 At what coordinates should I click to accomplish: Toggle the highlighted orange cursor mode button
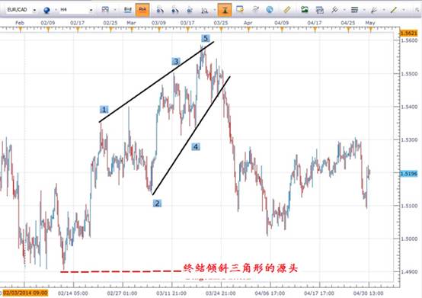pos(225,10)
